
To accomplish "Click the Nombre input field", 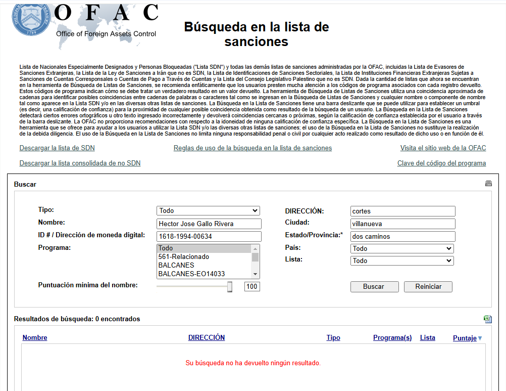I will point(209,224).
